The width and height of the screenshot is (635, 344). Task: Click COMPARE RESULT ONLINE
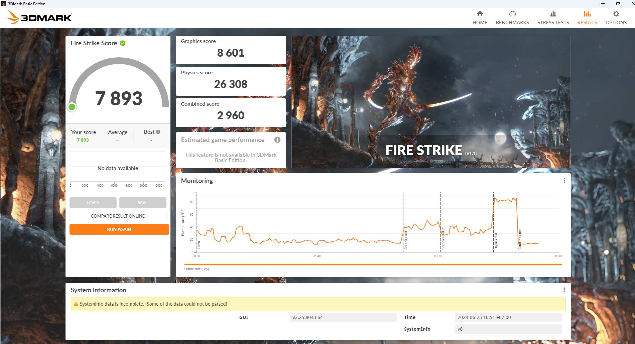coord(118,216)
